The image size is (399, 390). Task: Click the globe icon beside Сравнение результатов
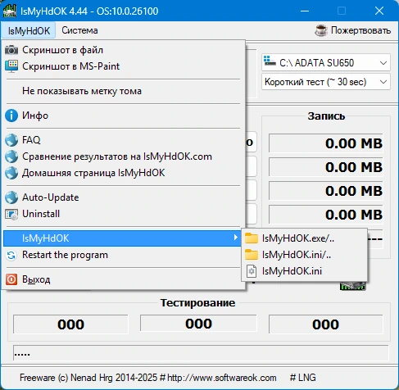11,156
